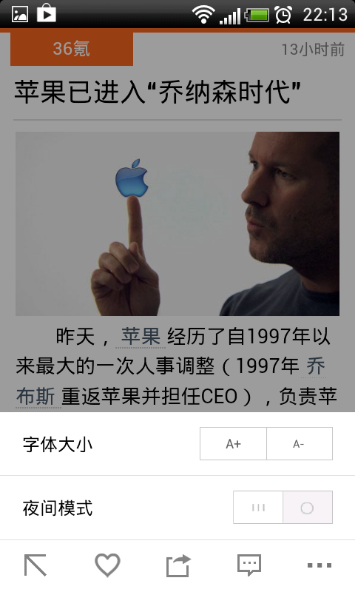Tap the bars side of night mode switch
The image size is (355, 592).
pos(258,508)
